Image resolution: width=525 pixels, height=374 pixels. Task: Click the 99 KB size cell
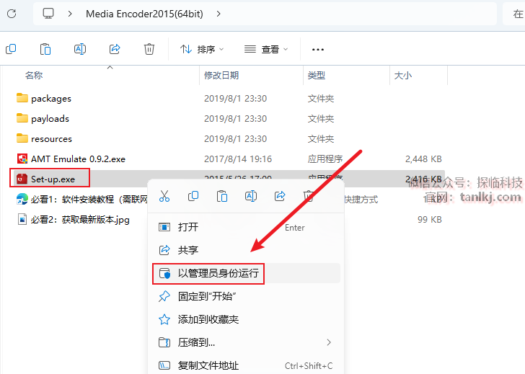tap(430, 220)
